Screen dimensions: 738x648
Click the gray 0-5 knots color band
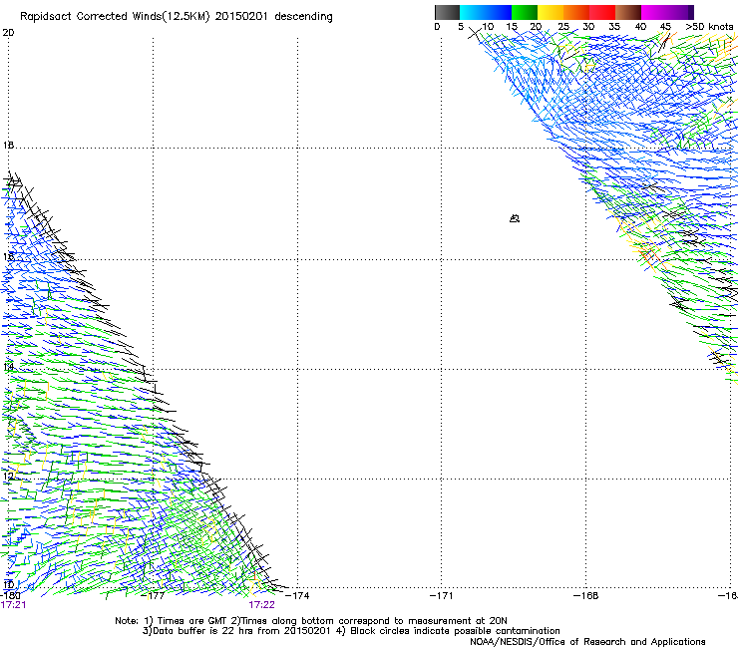point(447,12)
